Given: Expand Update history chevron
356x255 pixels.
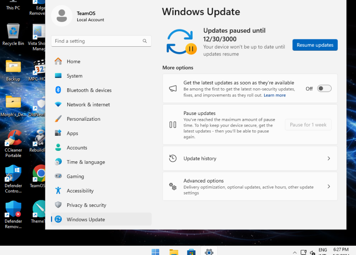Looking at the screenshot, I should pyautogui.click(x=329, y=158).
